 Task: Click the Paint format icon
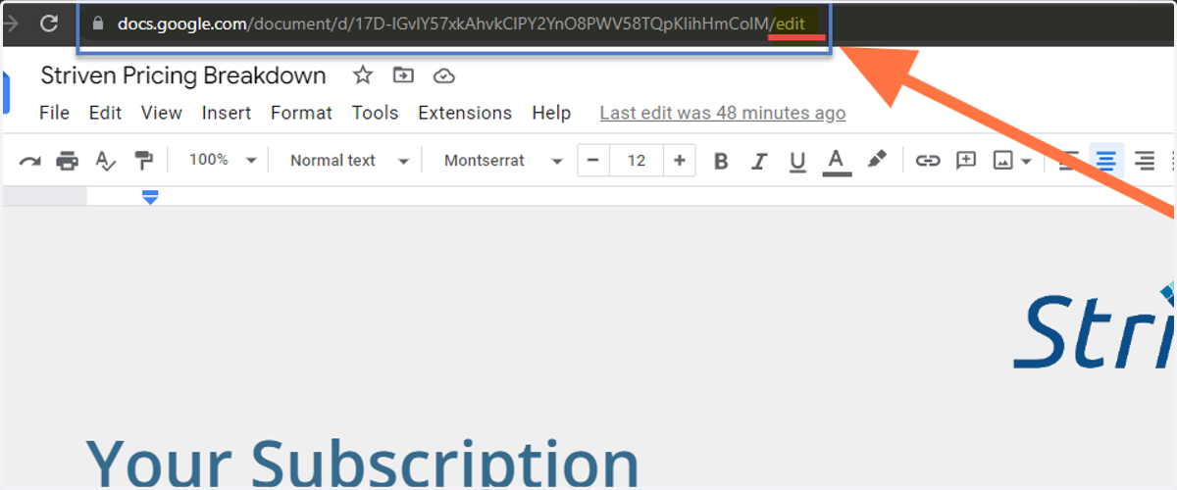tap(143, 161)
